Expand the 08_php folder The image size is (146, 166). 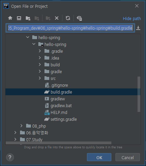coord(21,126)
